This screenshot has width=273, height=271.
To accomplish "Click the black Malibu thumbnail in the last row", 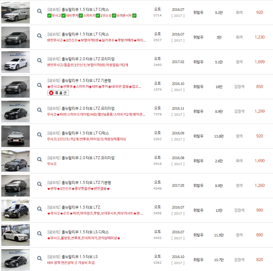I will (x=16, y=259).
